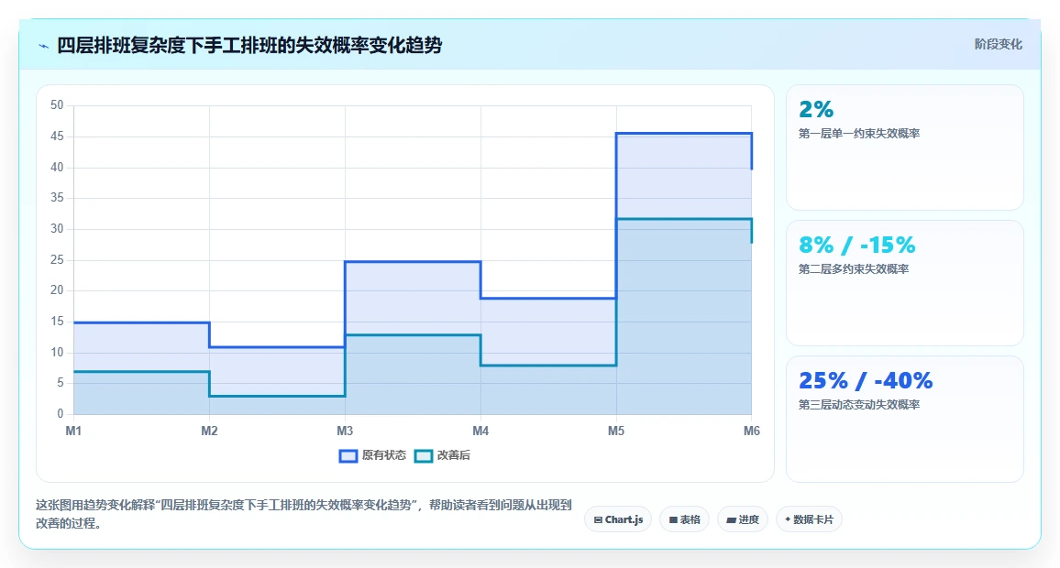Image resolution: width=1060 pixels, height=568 pixels.
Task: Click the M2 x-axis label
Action: click(x=210, y=431)
